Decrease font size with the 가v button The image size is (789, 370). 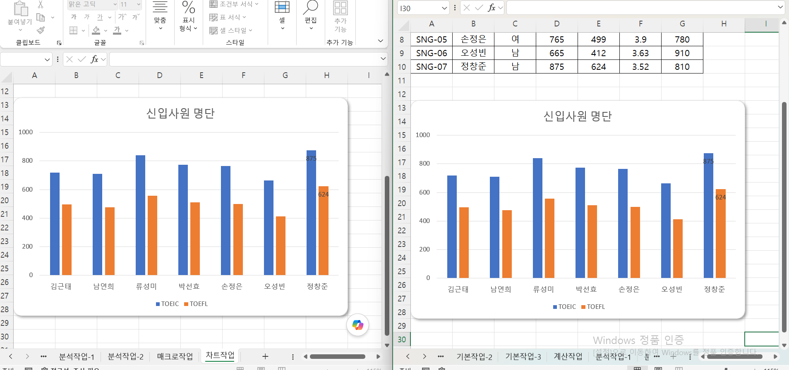pos(136,17)
